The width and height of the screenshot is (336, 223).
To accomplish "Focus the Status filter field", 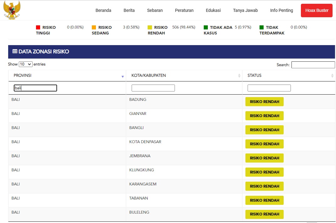I will coord(269,88).
